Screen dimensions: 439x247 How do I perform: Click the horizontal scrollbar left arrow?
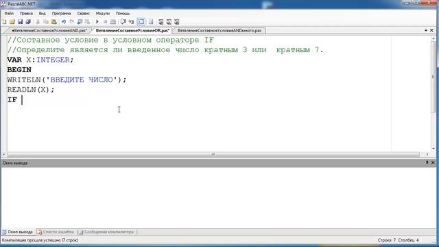(4, 154)
